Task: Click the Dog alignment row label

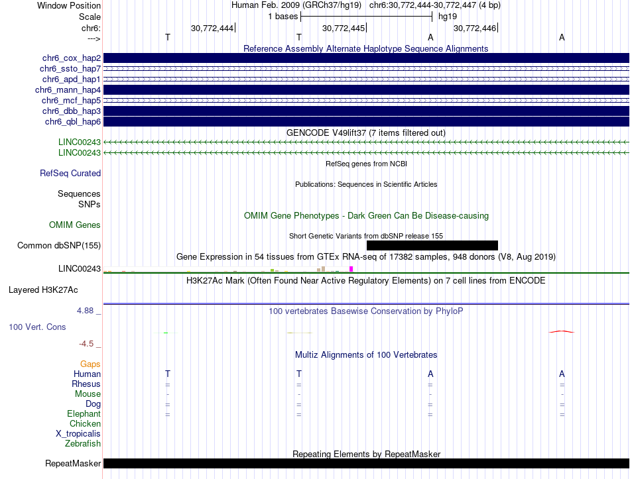Action: [93, 404]
